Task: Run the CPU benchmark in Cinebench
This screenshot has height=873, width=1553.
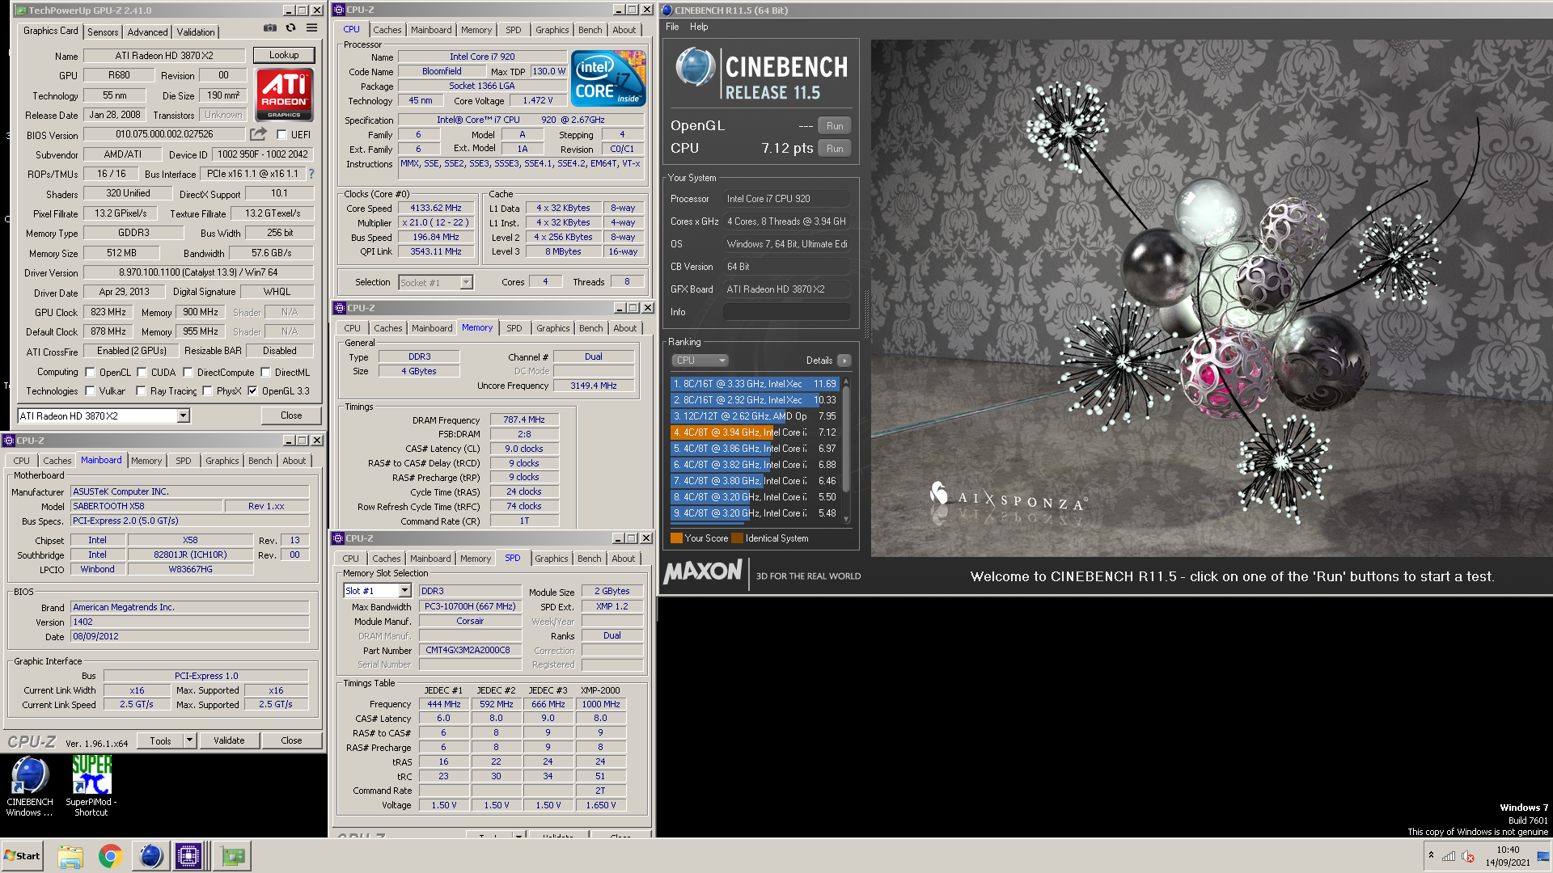Action: coord(835,149)
